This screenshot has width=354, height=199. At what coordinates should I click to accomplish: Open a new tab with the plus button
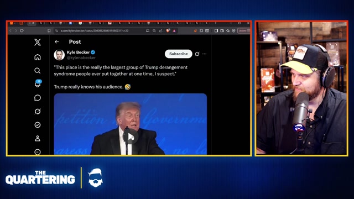[216, 23]
